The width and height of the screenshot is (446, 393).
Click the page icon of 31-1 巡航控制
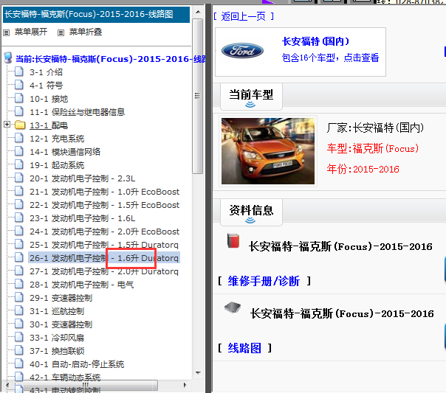pos(19,310)
